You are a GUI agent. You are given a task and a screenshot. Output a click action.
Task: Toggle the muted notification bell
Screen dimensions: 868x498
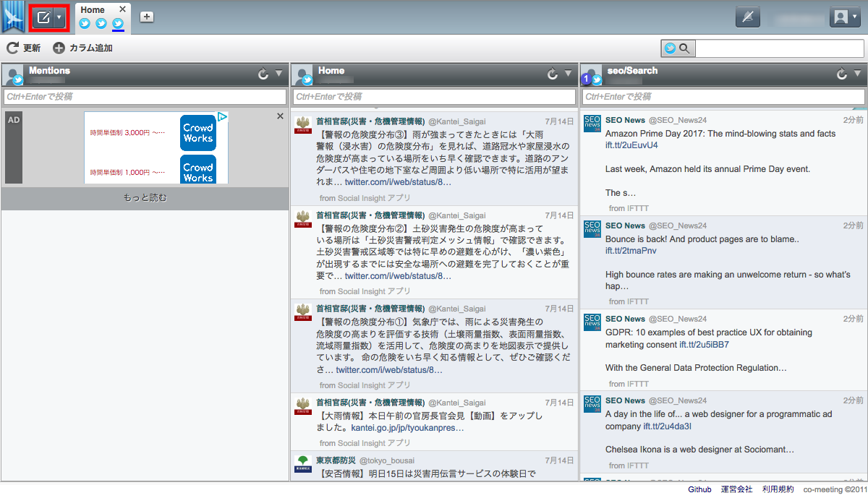pos(748,17)
